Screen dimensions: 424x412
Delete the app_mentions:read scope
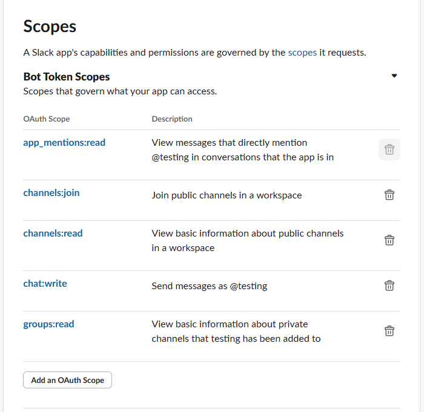[389, 149]
